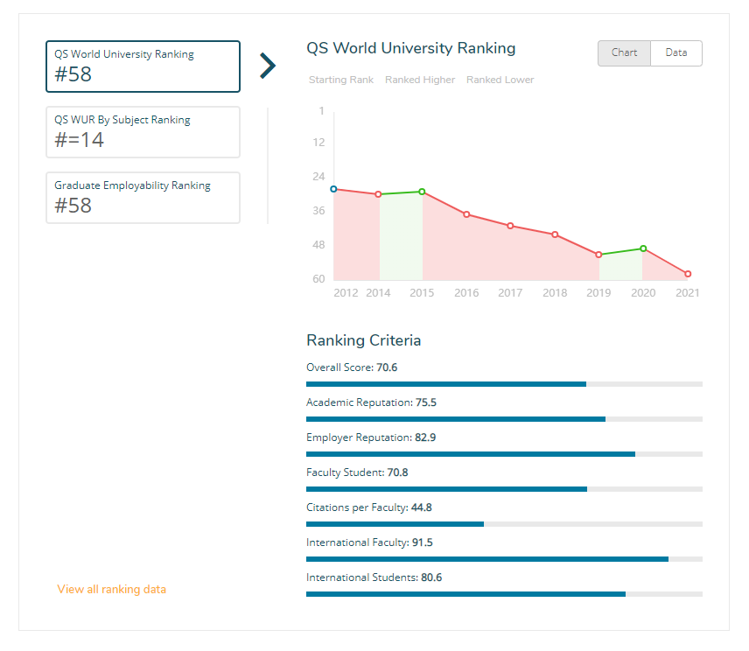Click the Academic Reputation progress bar

[504, 419]
